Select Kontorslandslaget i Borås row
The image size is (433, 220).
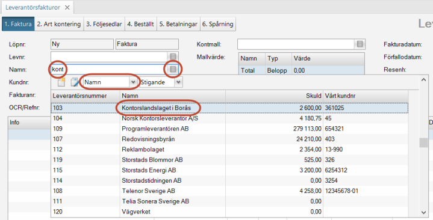pyautogui.click(x=229, y=108)
